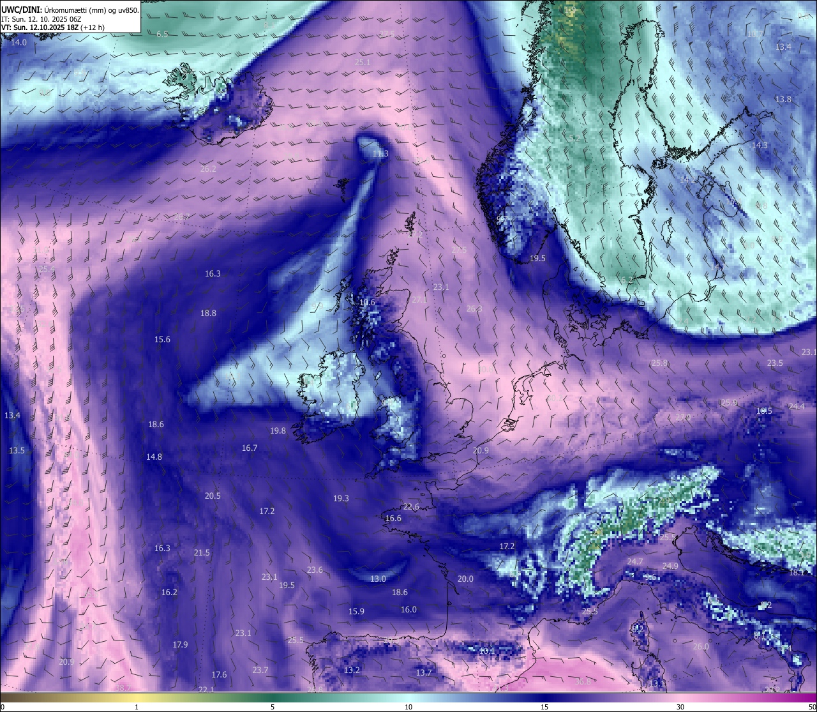
Task: Click the 17.6 value on the map
Action: pyautogui.click(x=219, y=674)
